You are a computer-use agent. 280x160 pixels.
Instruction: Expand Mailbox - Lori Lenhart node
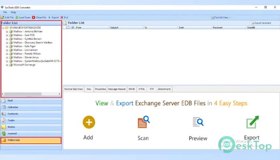[x=7, y=50]
